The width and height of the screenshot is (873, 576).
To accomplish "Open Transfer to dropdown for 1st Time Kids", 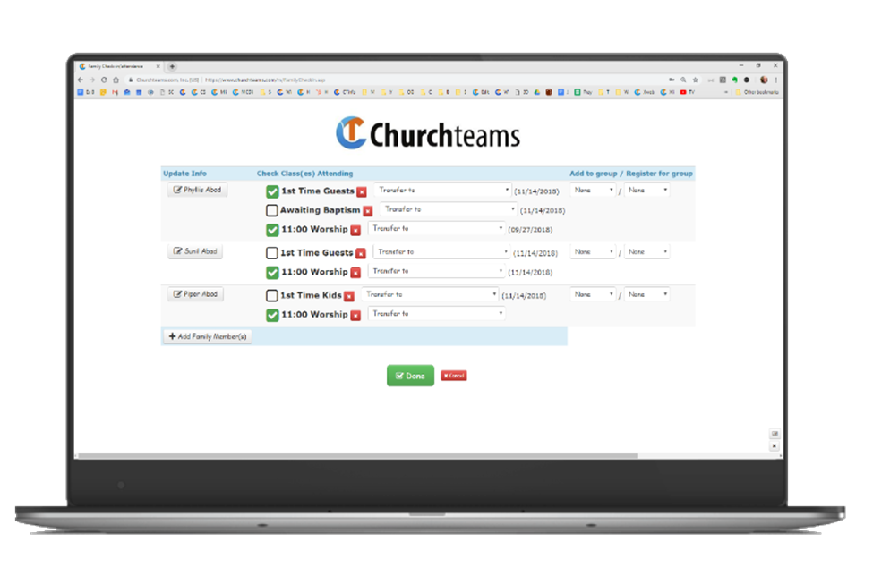I will 430,294.
